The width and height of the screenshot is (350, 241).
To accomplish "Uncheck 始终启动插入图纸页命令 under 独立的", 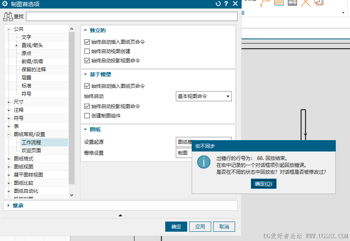I will 87,42.
